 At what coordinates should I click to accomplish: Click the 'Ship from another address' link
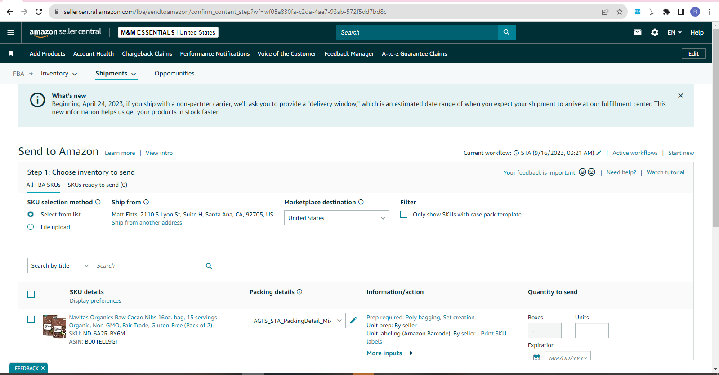(147, 223)
